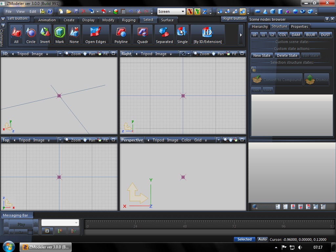
Task: Toggle Tripod display in the Perspective viewport
Action: pos(158,140)
